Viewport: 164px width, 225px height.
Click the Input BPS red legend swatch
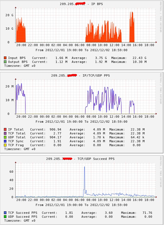pyautogui.click(x=5, y=58)
